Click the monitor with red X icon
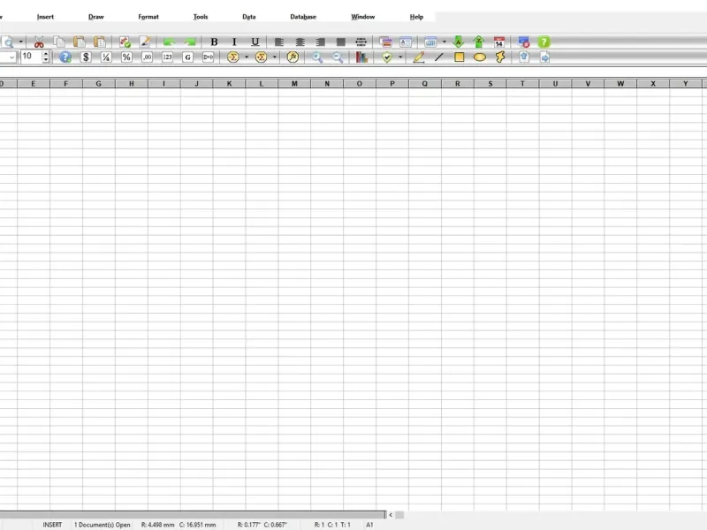Screen dimensions: 707x530 point(523,42)
